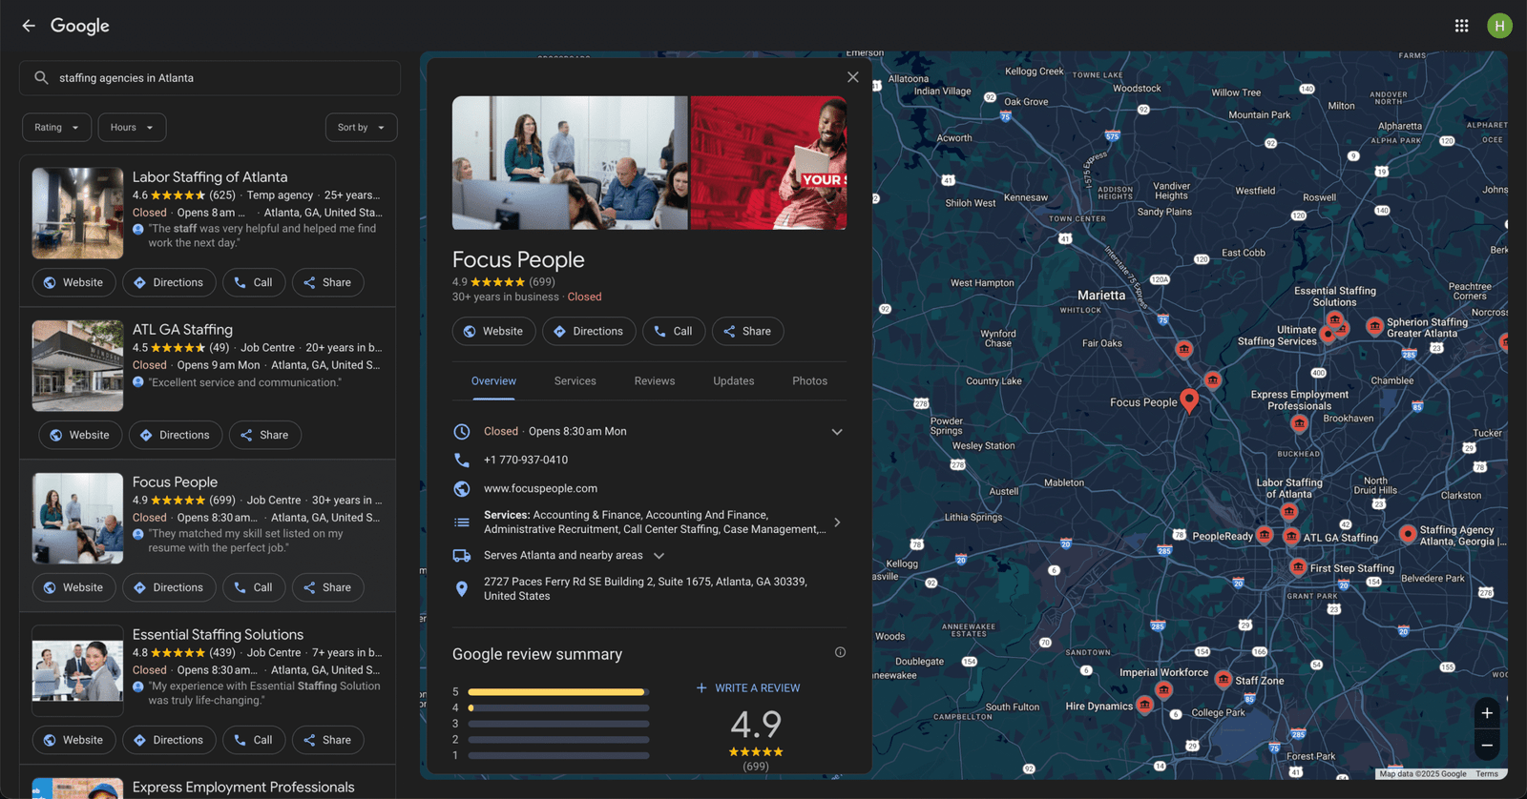Click the 5-star rating bar

pyautogui.click(x=558, y=692)
